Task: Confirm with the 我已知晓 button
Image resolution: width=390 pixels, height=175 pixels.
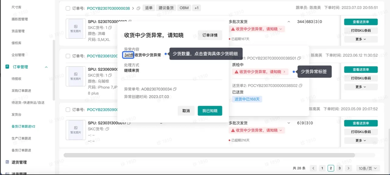Action: pyautogui.click(x=210, y=111)
